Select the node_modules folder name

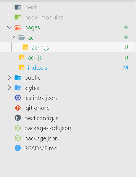pos(44,18)
